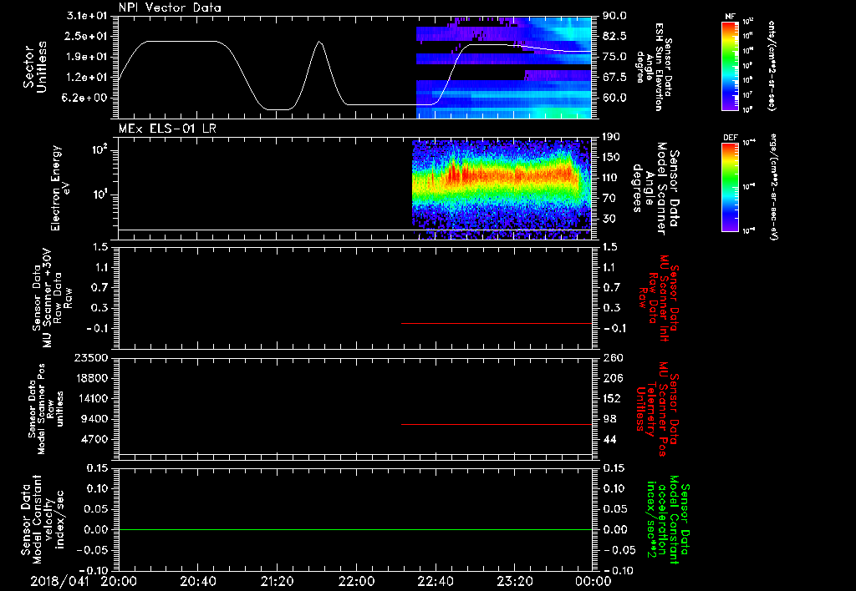Select the 'cnts/(cm**2-sr-sec)' units label
Screen dimensions: 856x591
click(772, 65)
